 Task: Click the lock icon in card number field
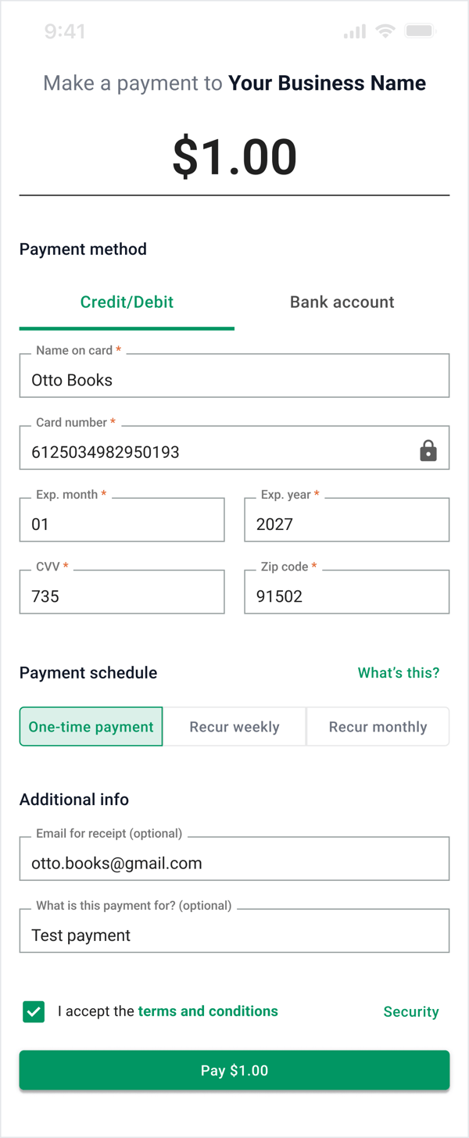[x=428, y=451]
